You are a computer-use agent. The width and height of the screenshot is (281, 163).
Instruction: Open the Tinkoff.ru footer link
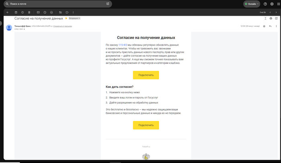(x=146, y=147)
